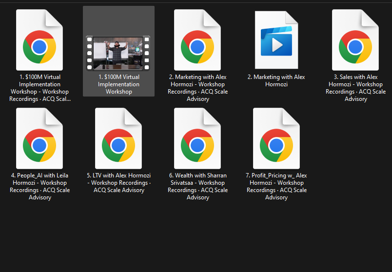Click the highlighted video label '1. $100M Virtual Implementation Workshop'
Screen dimensions: 392x272
(x=118, y=84)
